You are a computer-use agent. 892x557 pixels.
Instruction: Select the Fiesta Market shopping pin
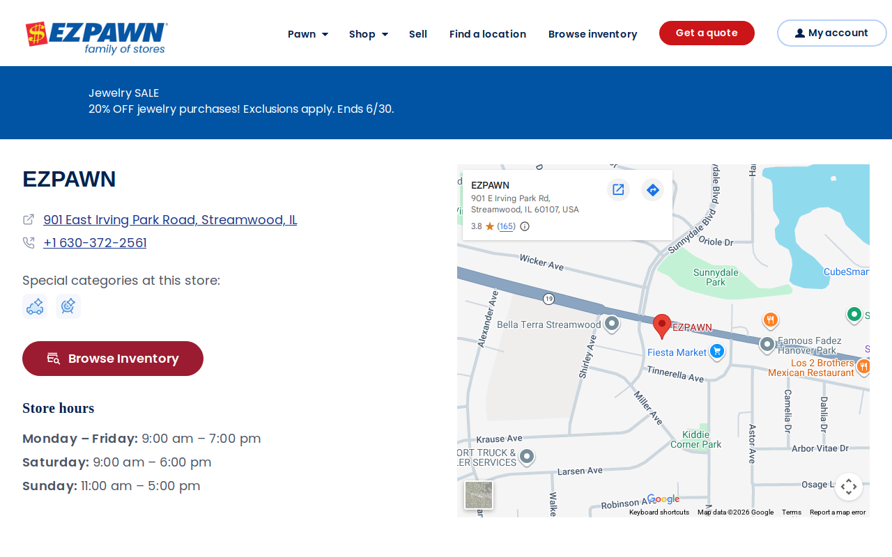717,351
